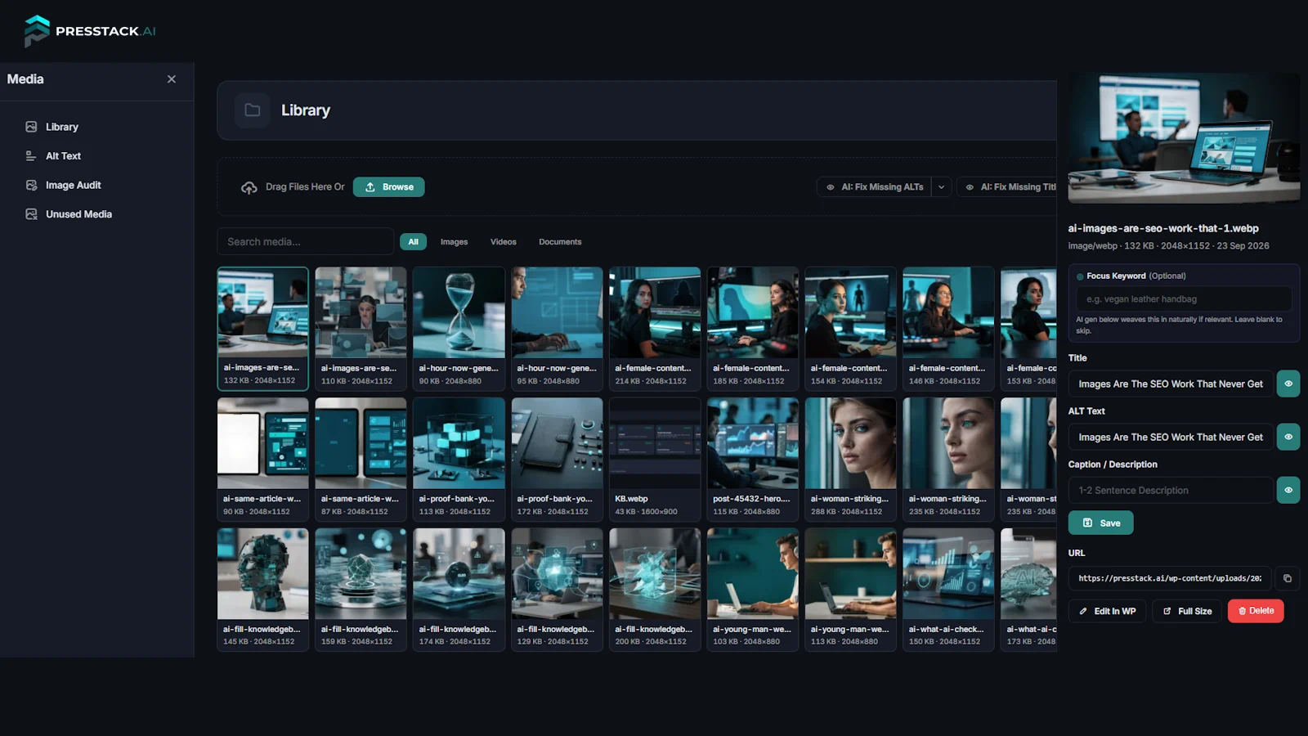This screenshot has height=736, width=1308.
Task: Click the Library folder icon
Action: coord(252,110)
